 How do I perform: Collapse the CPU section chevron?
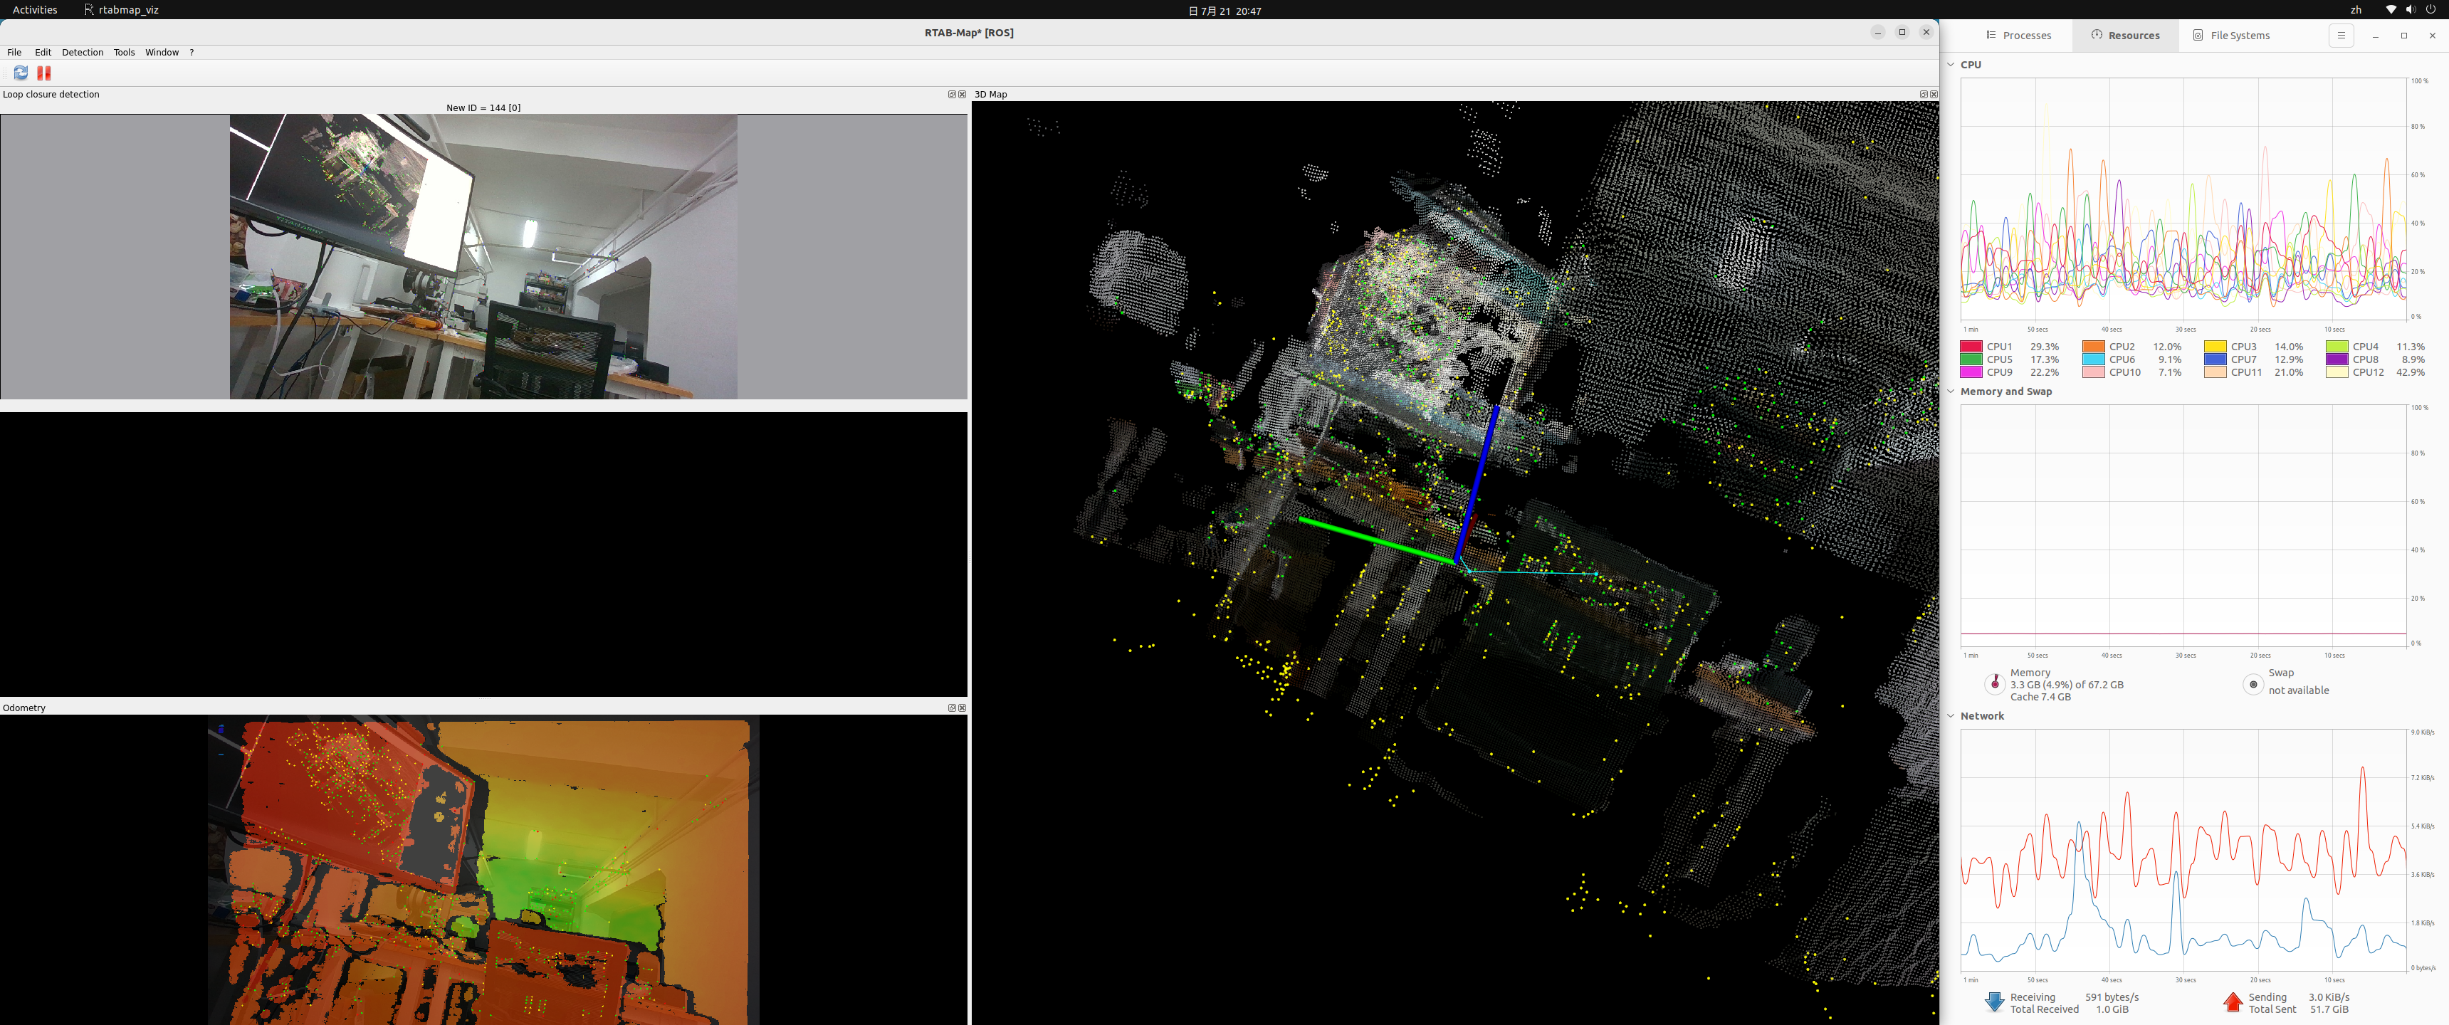tap(1951, 65)
